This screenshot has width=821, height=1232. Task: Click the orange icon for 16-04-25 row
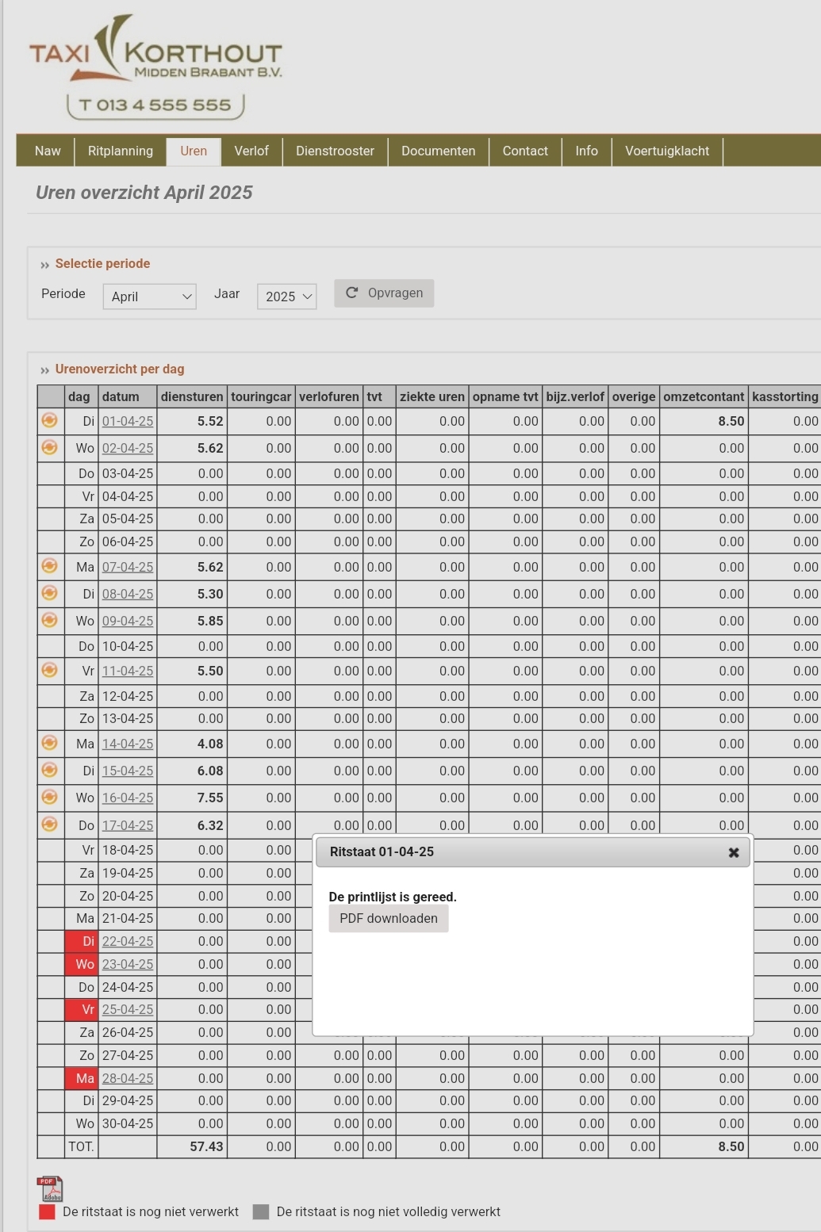pos(49,797)
